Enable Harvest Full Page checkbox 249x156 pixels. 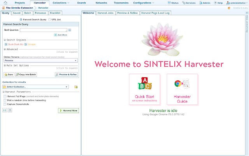pyautogui.click(x=5, y=96)
